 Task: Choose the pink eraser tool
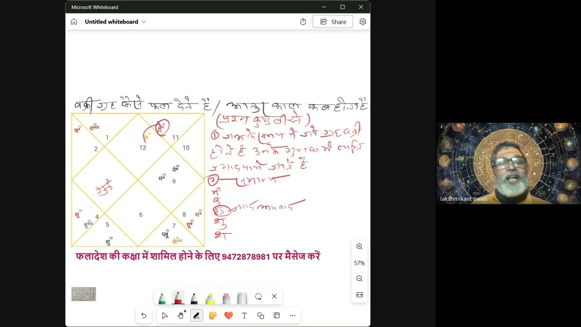tap(226, 298)
